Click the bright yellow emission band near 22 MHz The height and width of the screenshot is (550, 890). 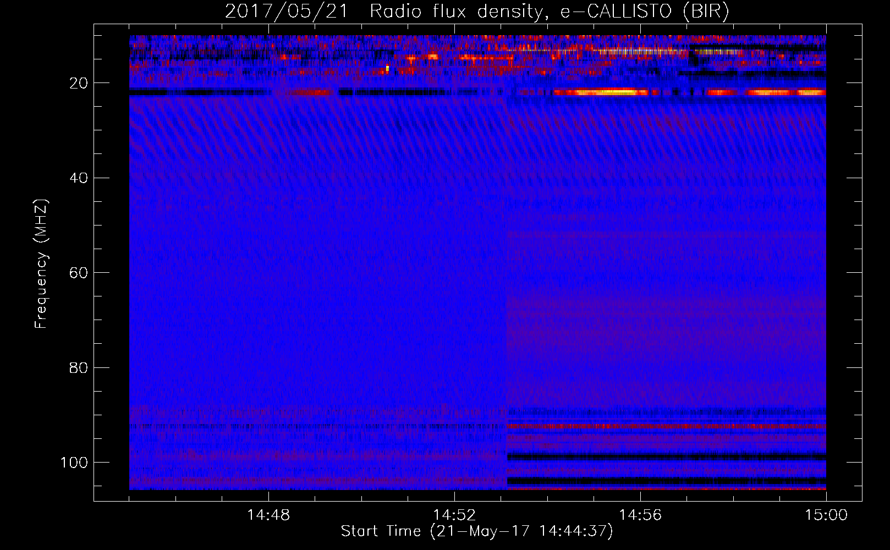click(601, 92)
